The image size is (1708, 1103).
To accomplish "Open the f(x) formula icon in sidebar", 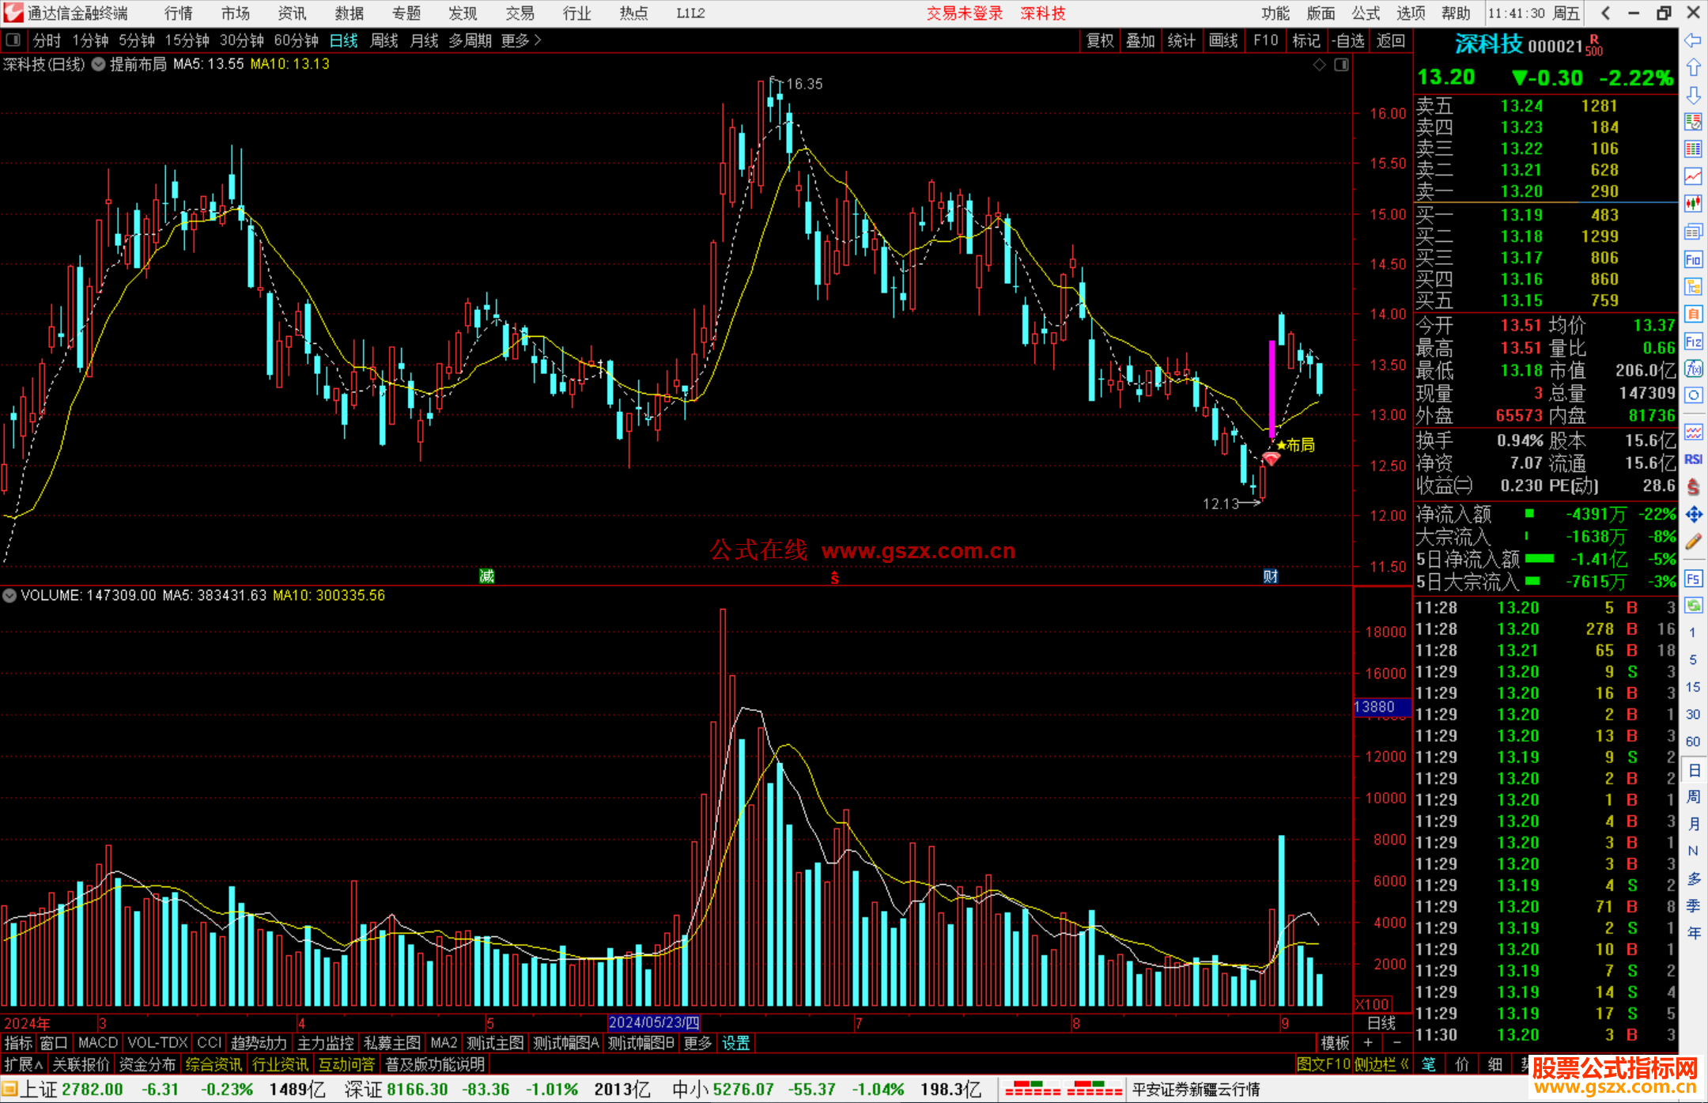I will (x=1693, y=368).
